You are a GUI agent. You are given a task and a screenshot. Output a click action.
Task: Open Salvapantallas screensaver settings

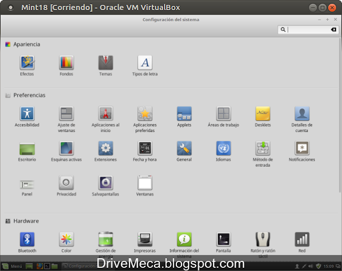pos(106,186)
